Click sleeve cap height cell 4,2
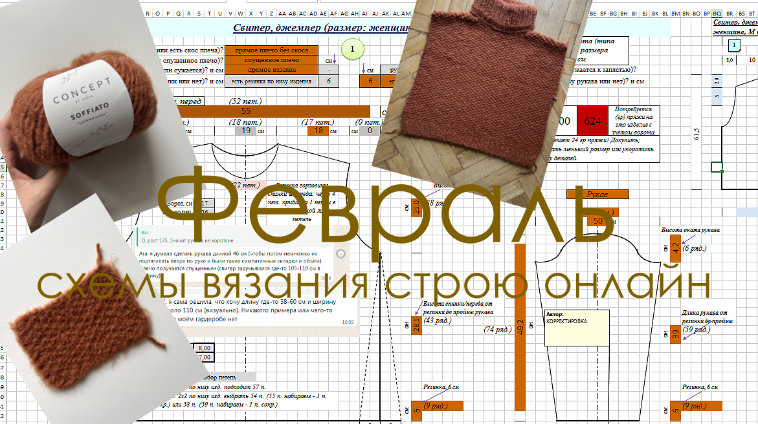 click(675, 248)
